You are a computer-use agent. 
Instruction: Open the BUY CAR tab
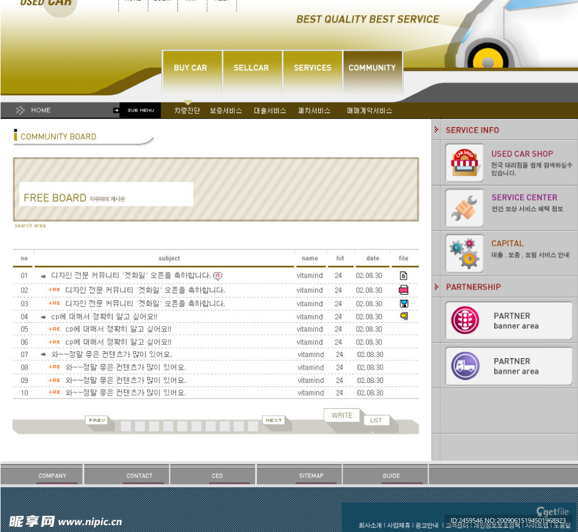tap(191, 68)
